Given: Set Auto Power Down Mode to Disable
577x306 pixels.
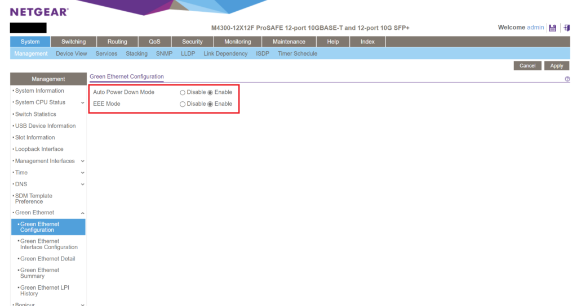Looking at the screenshot, I should [x=183, y=92].
